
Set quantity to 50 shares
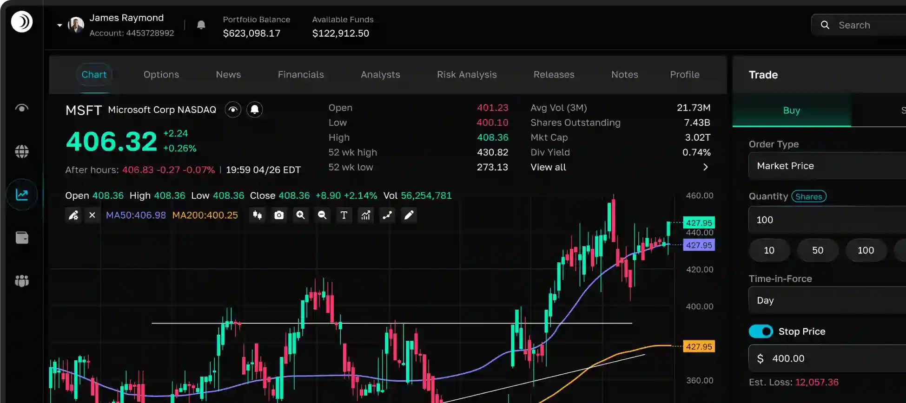tap(818, 250)
